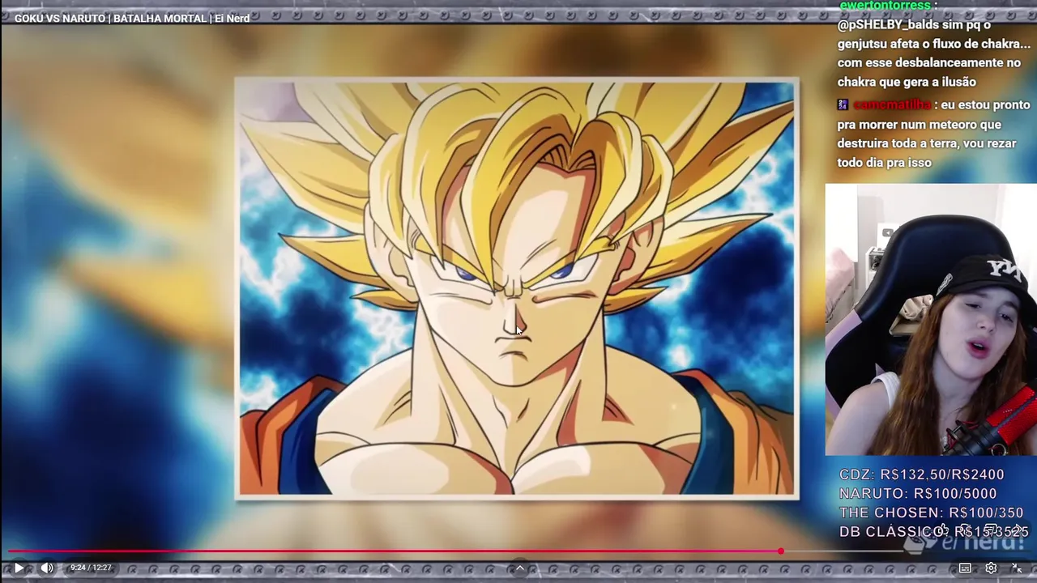Viewport: 1037px width, 583px height.
Task: Click the carnematilha chat username
Action: pyautogui.click(x=892, y=105)
